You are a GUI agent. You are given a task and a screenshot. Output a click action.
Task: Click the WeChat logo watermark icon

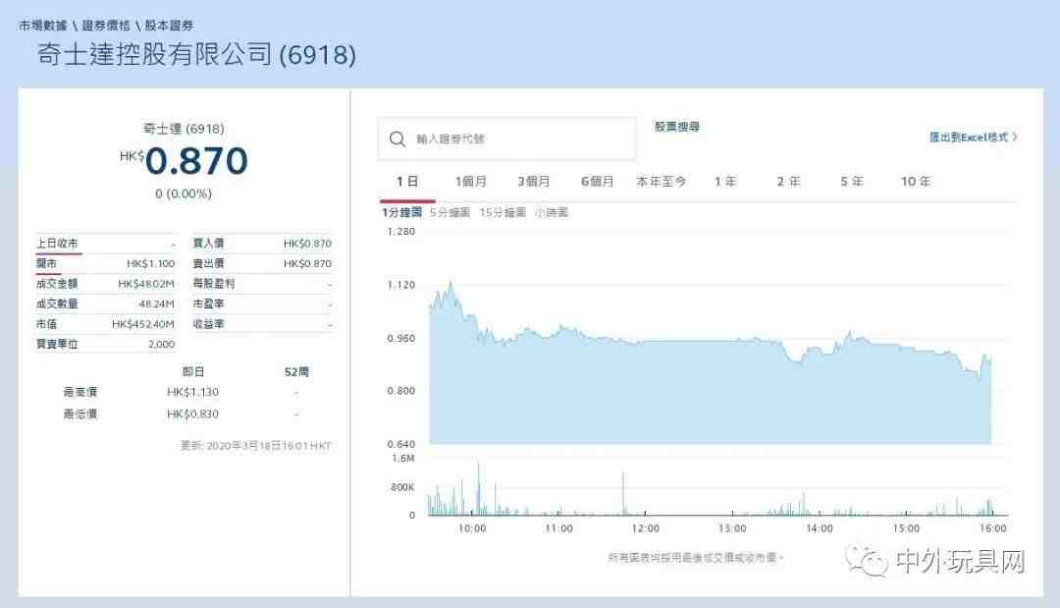868,561
